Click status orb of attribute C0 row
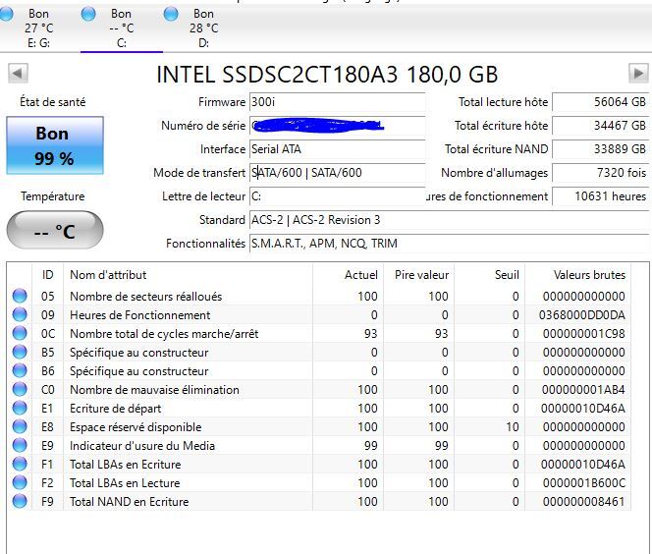Screen dimensions: 652x554 [20, 389]
